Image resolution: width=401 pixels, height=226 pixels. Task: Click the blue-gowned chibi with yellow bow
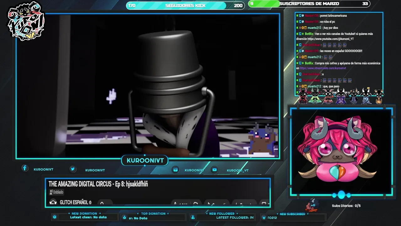coord(366,96)
